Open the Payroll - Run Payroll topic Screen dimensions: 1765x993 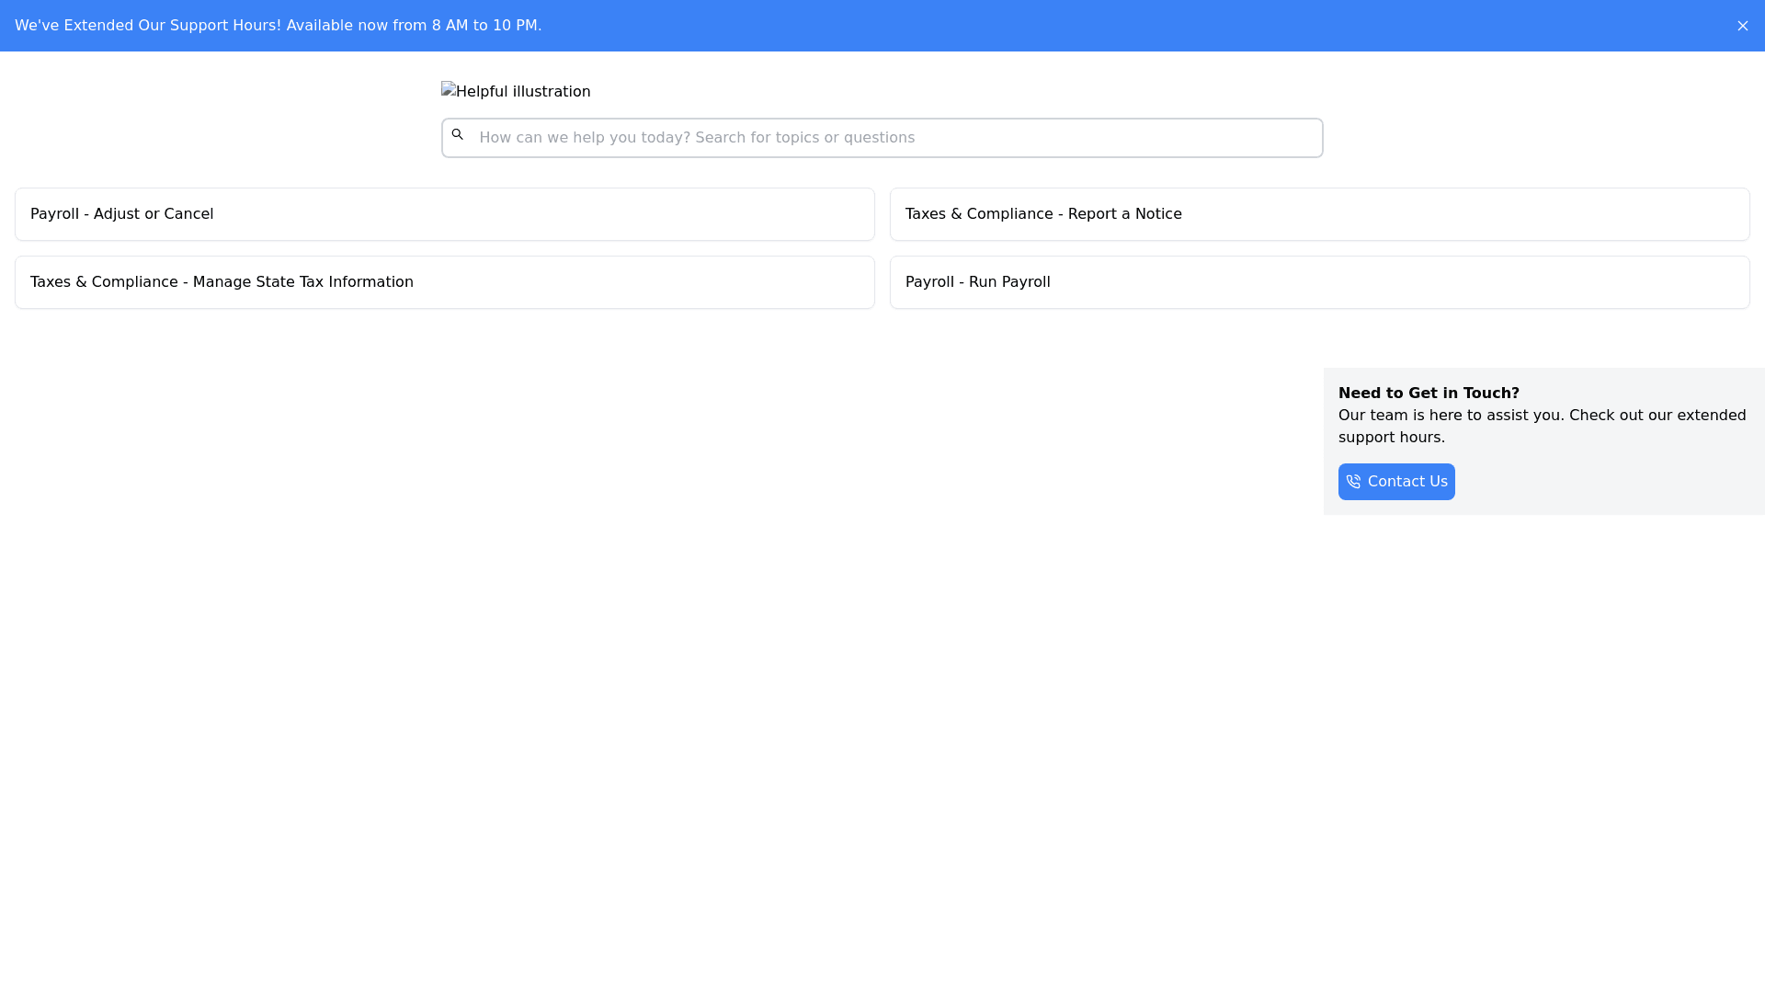977,282
